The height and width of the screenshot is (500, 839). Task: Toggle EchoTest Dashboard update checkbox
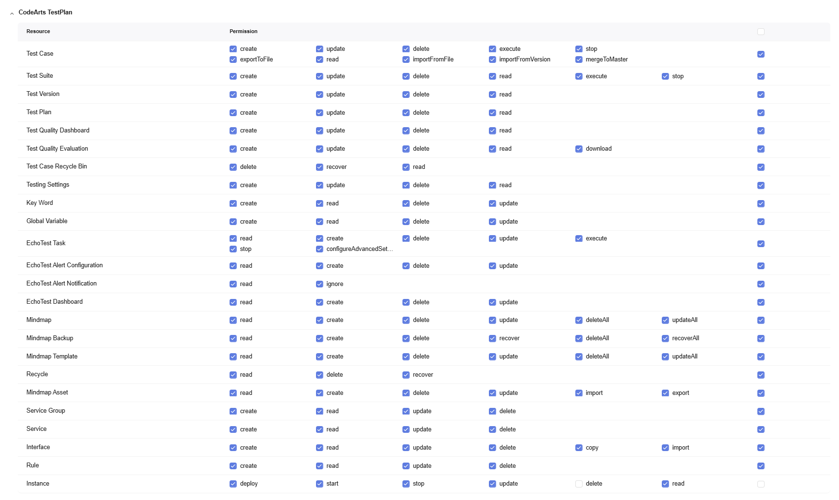[x=492, y=302]
